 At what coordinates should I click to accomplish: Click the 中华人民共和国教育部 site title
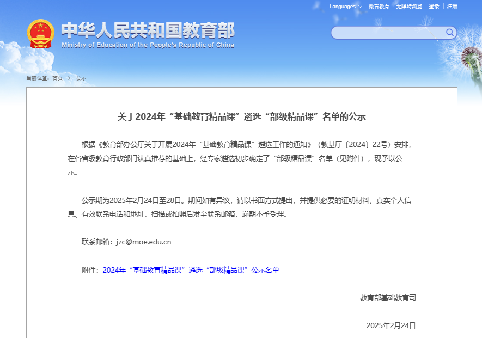click(x=148, y=30)
